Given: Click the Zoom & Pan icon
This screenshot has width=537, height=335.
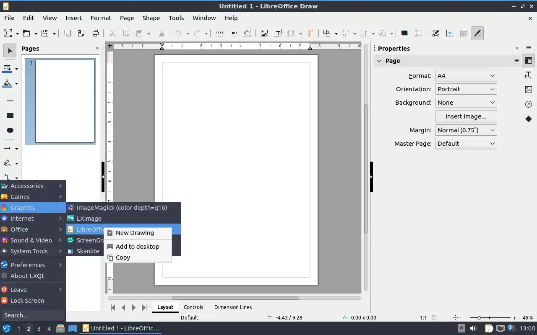Looking at the screenshot, I should click(247, 33).
